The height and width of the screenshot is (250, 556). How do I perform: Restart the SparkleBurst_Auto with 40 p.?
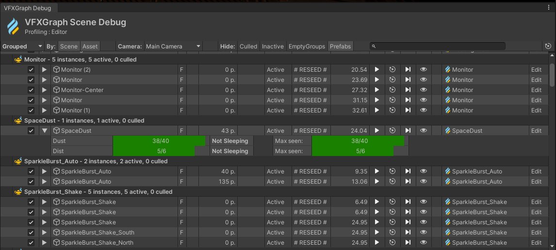point(392,172)
